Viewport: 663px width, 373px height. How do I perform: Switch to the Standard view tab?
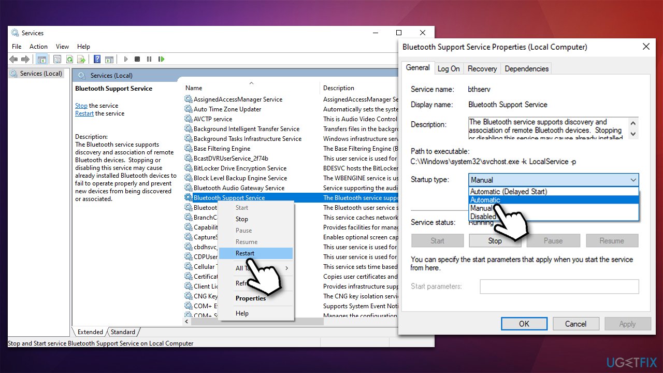[123, 332]
